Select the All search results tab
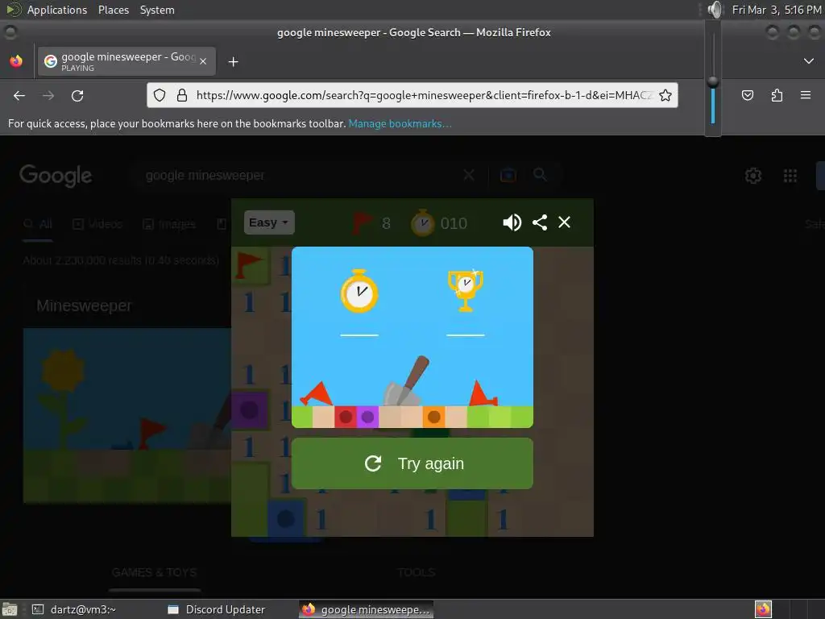 (38, 224)
